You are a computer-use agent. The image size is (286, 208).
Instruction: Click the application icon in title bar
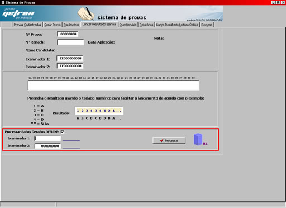click(x=3, y=2)
